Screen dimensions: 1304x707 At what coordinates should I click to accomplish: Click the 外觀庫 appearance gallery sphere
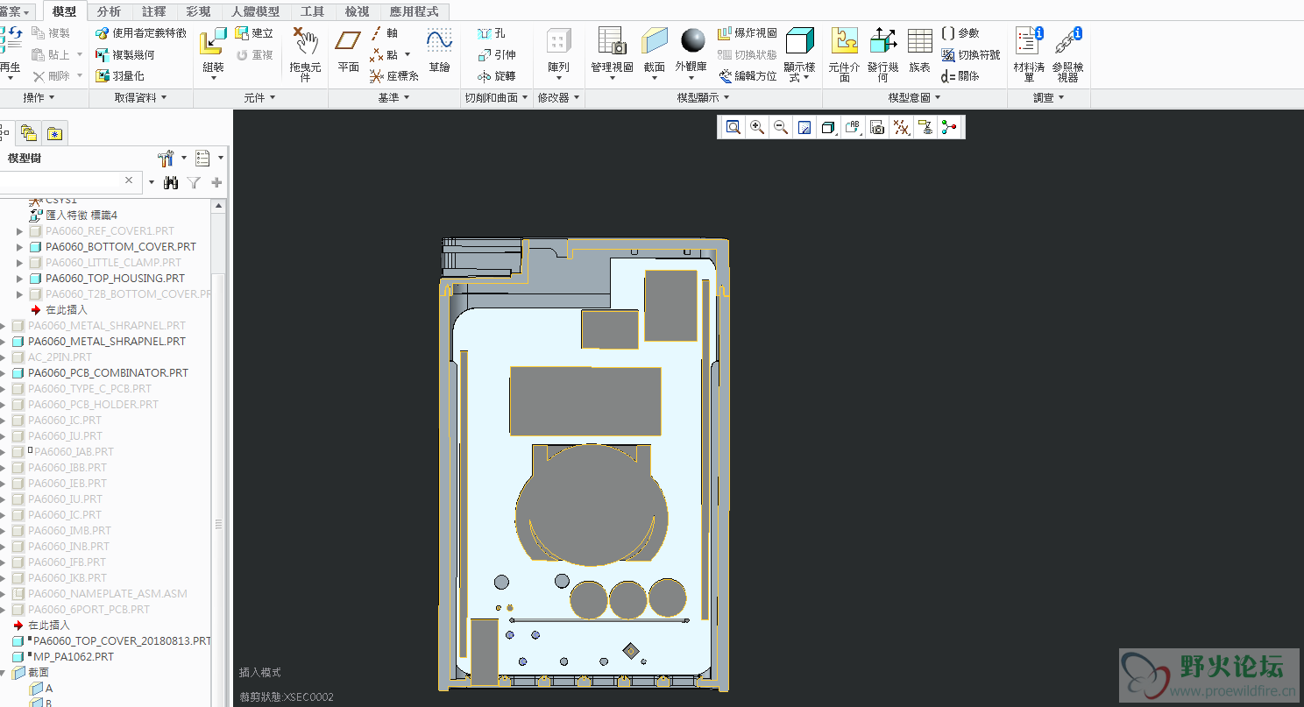[x=692, y=40]
